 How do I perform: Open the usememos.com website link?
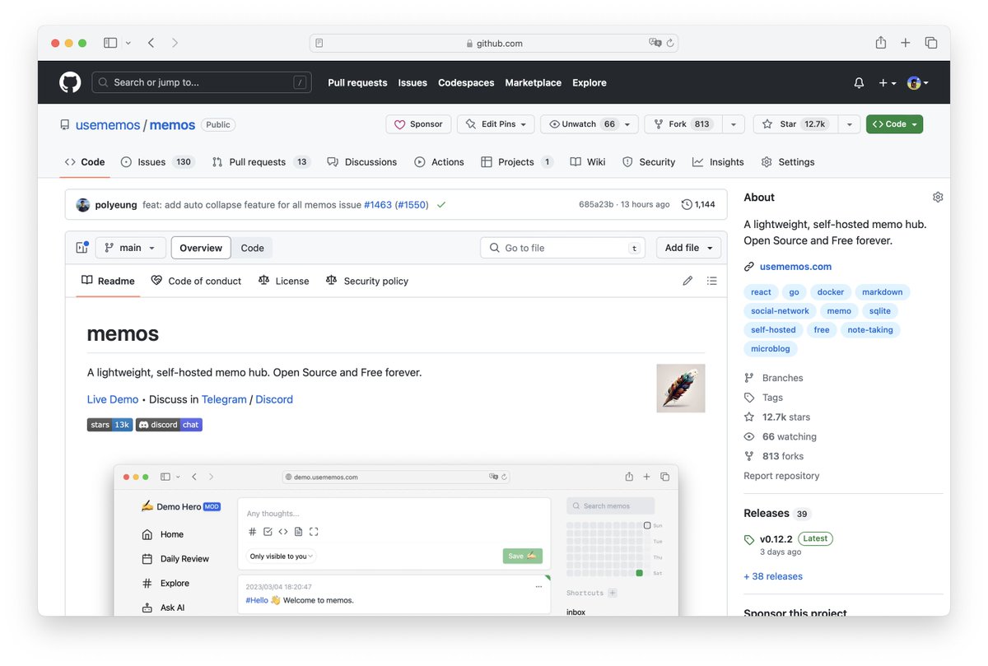coord(795,267)
